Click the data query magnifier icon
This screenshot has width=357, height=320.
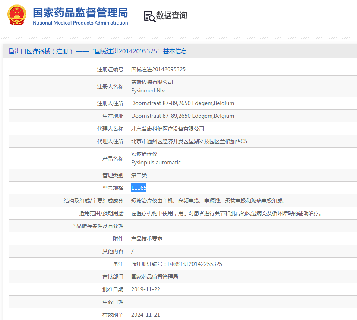coord(150,16)
